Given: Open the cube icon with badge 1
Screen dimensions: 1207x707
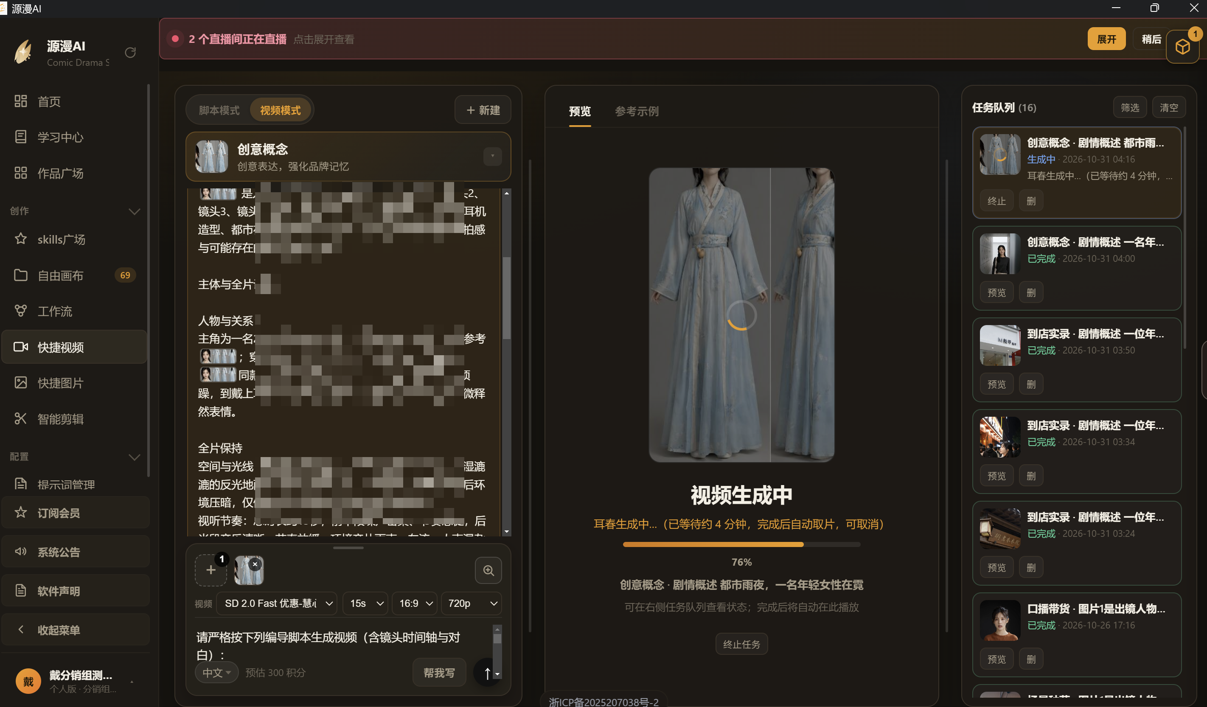Looking at the screenshot, I should point(1182,46).
